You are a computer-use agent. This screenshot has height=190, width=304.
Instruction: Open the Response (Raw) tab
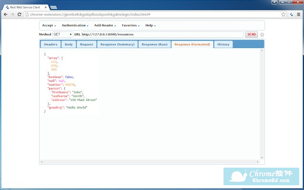[x=154, y=44]
